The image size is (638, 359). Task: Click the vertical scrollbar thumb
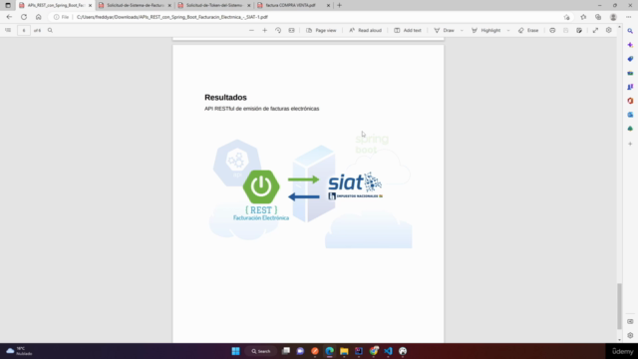click(619, 306)
